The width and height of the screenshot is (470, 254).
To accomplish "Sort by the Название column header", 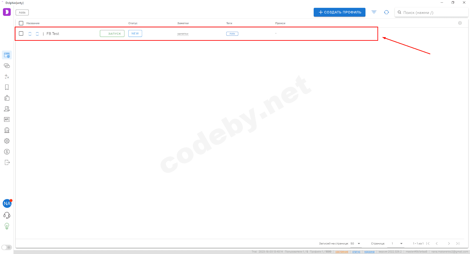I will pyautogui.click(x=33, y=23).
